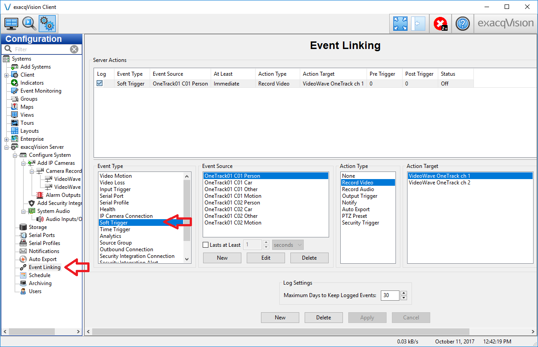Click the Users tree icon

24,291
